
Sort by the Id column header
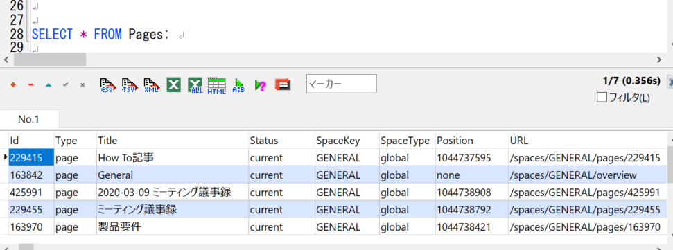pos(31,140)
